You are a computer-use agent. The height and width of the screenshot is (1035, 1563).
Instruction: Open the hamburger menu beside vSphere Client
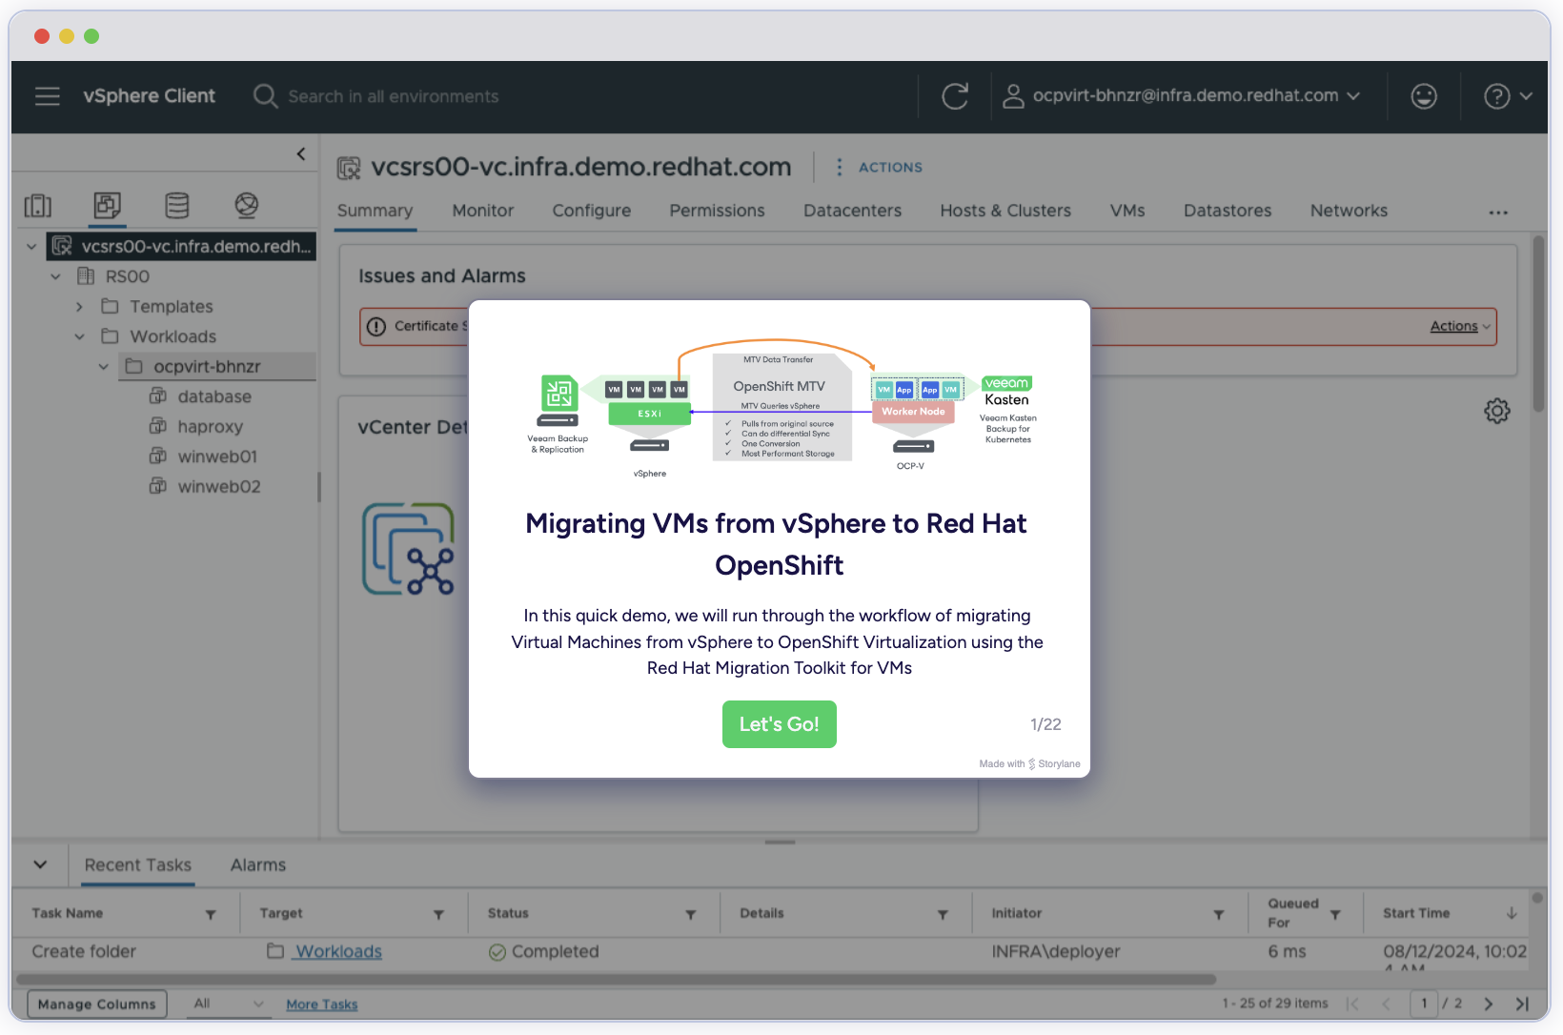click(x=47, y=96)
